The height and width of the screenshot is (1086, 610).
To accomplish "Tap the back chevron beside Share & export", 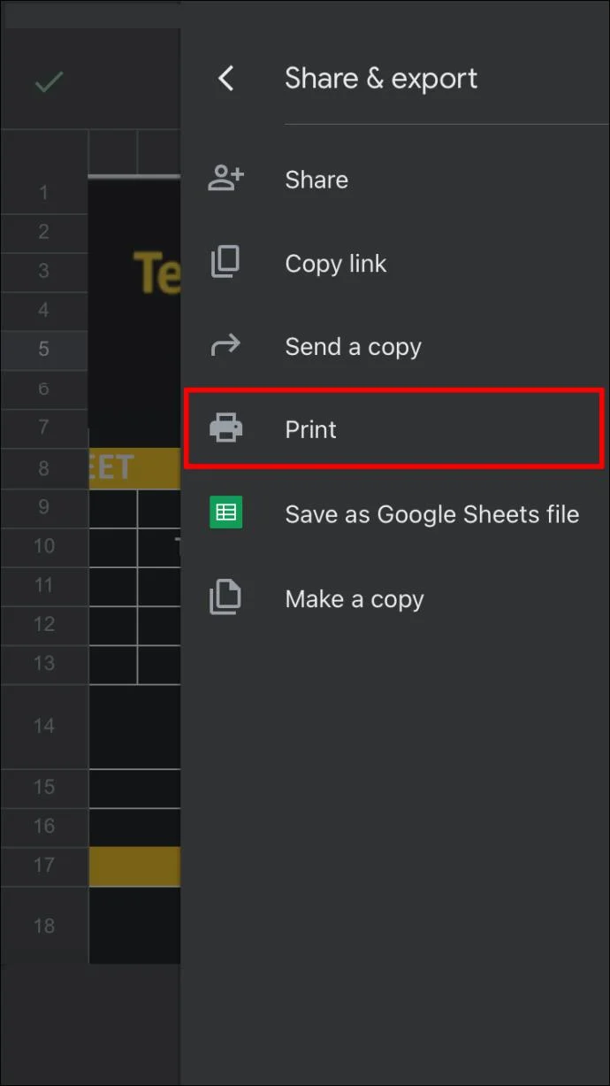I will point(226,79).
